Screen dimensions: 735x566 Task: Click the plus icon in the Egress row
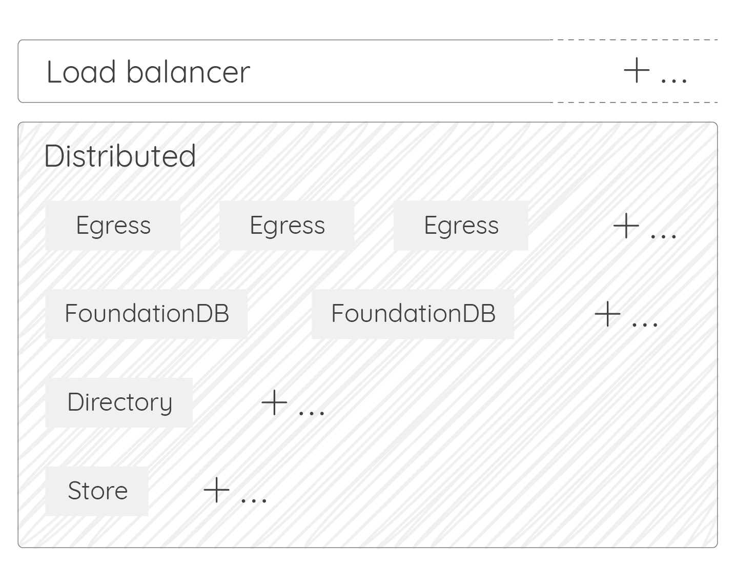(626, 226)
